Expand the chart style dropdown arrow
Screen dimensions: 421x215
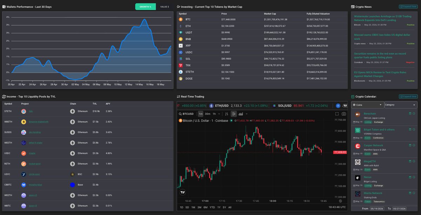pos(247,114)
